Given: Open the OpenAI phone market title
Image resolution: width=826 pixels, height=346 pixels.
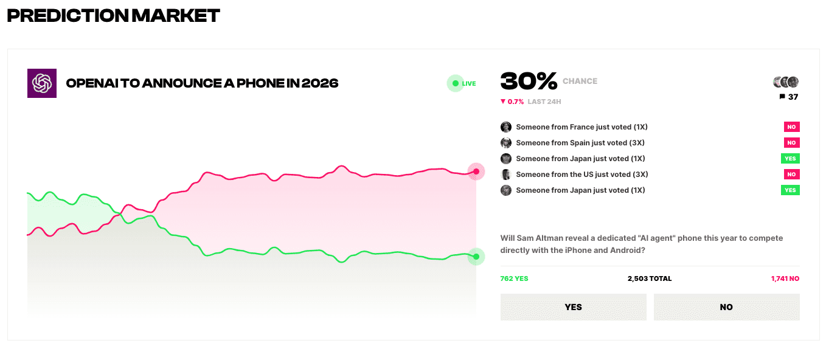Looking at the screenshot, I should pos(202,83).
